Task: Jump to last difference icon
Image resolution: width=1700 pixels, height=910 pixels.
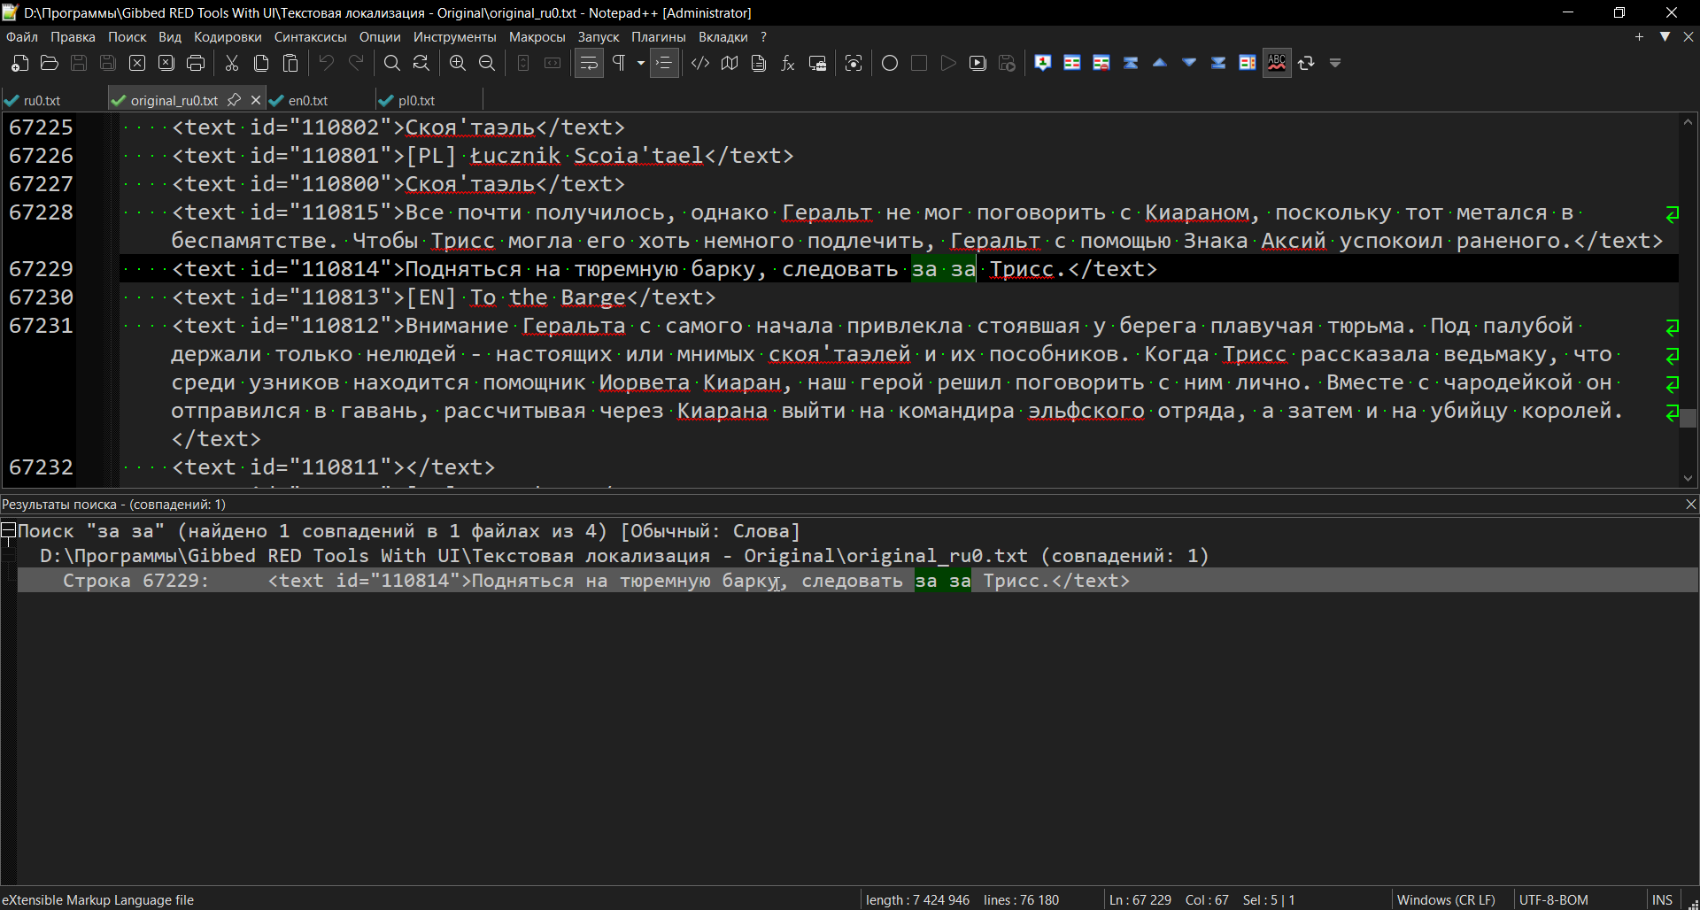Action: [x=1218, y=63]
